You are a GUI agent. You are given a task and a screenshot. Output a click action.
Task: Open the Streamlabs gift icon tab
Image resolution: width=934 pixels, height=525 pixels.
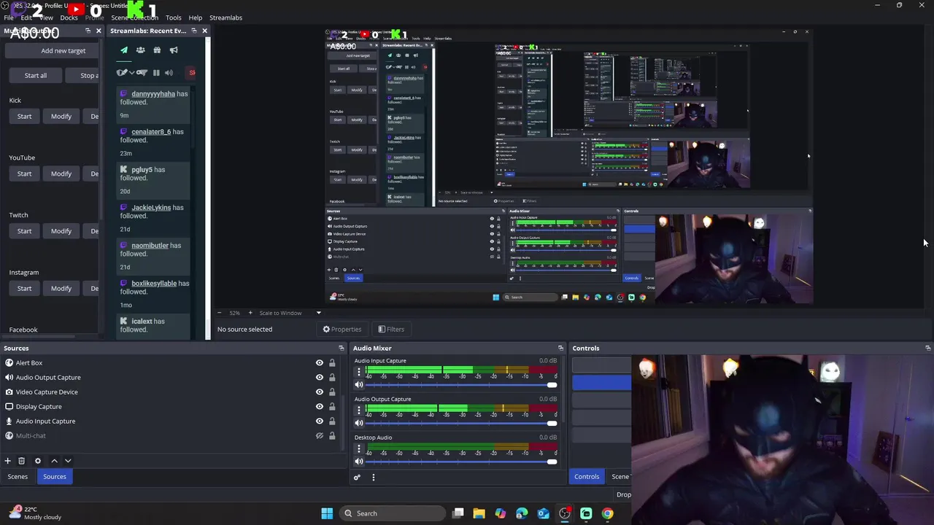pos(157,50)
